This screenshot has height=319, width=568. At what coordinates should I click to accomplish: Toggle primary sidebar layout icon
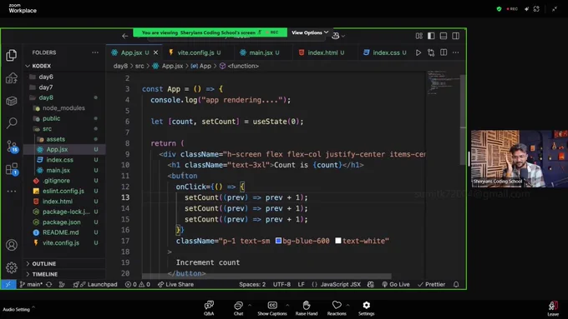pyautogui.click(x=431, y=36)
